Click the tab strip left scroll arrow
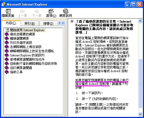Viewport: 144px width, 118px height. click(59, 23)
